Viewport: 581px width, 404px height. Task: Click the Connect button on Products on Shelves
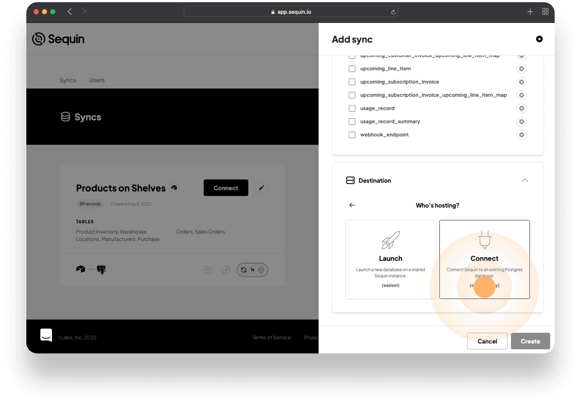(x=226, y=187)
